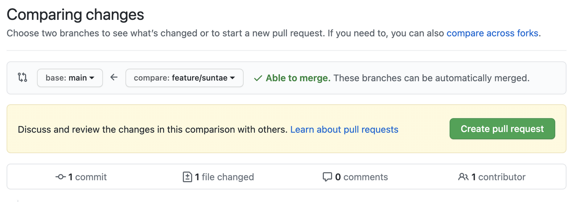579x202 pixels.
Task: Click the contributors people icon
Action: click(463, 177)
